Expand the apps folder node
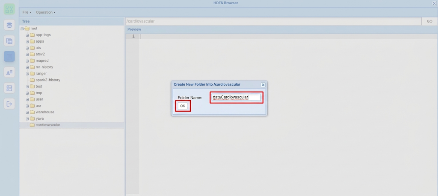Image resolution: width=438 pixels, height=196 pixels. (x=27, y=41)
